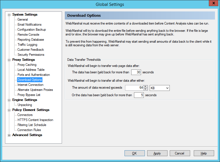The width and height of the screenshot is (220, 162).
Task: Select Remote Console in the tree
Action: pyautogui.click(x=28, y=35)
